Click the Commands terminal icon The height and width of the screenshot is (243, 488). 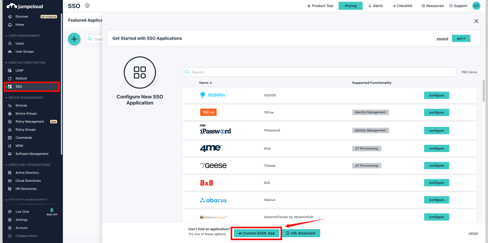(x=10, y=138)
